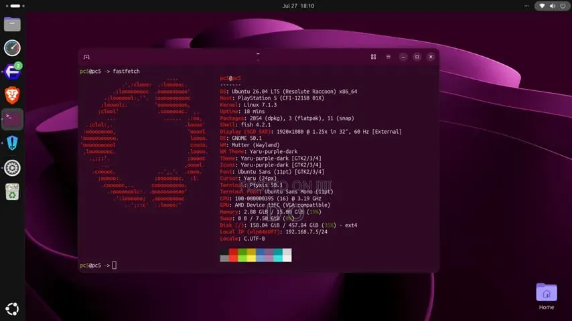
Task: Click the 'Mutter (Wayland)' text
Action: [x=256, y=145]
